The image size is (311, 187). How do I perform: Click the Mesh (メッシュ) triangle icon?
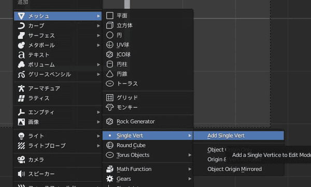coord(21,16)
